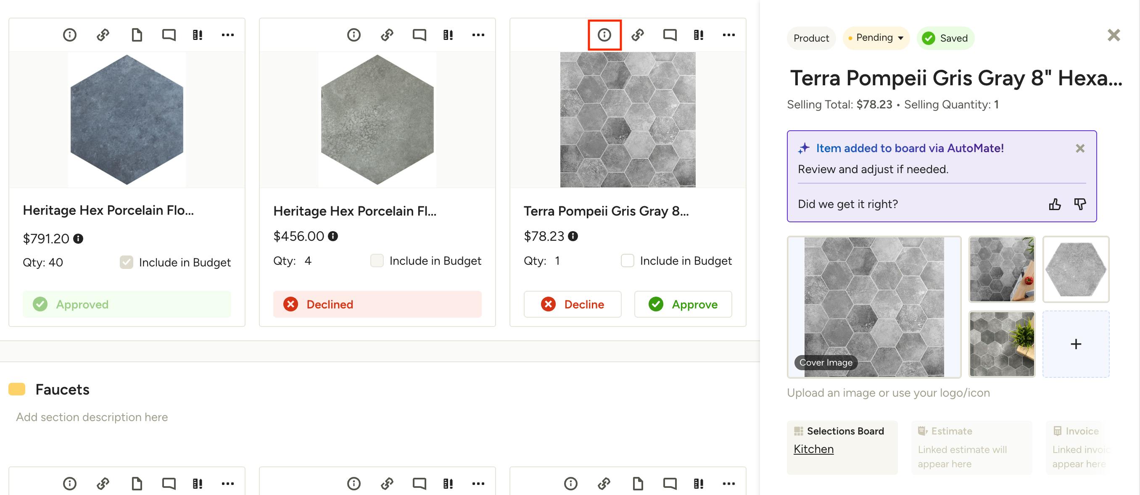Click priority icon on Terra Pompeii card
The image size is (1140, 495).
coord(698,34)
